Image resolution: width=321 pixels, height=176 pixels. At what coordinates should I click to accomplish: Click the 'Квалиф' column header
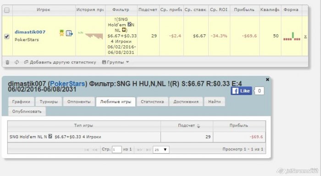point(270,10)
